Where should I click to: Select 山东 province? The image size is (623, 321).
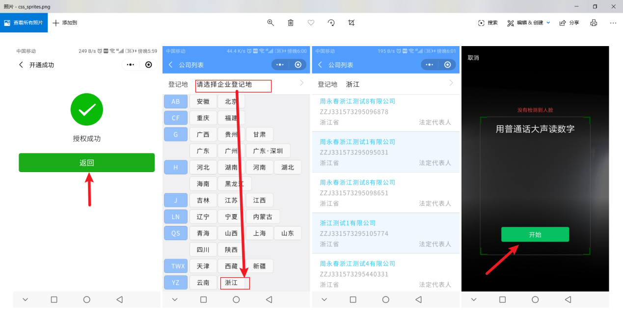(x=288, y=233)
